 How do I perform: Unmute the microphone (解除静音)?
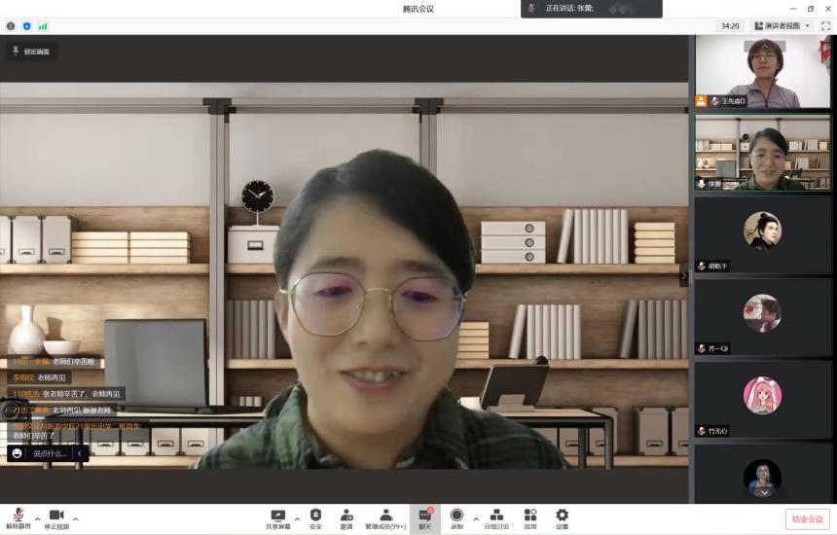(x=18, y=517)
